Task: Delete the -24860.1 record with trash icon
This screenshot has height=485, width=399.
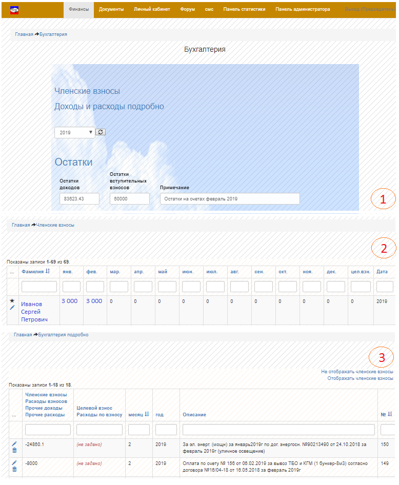Action: [x=14, y=450]
